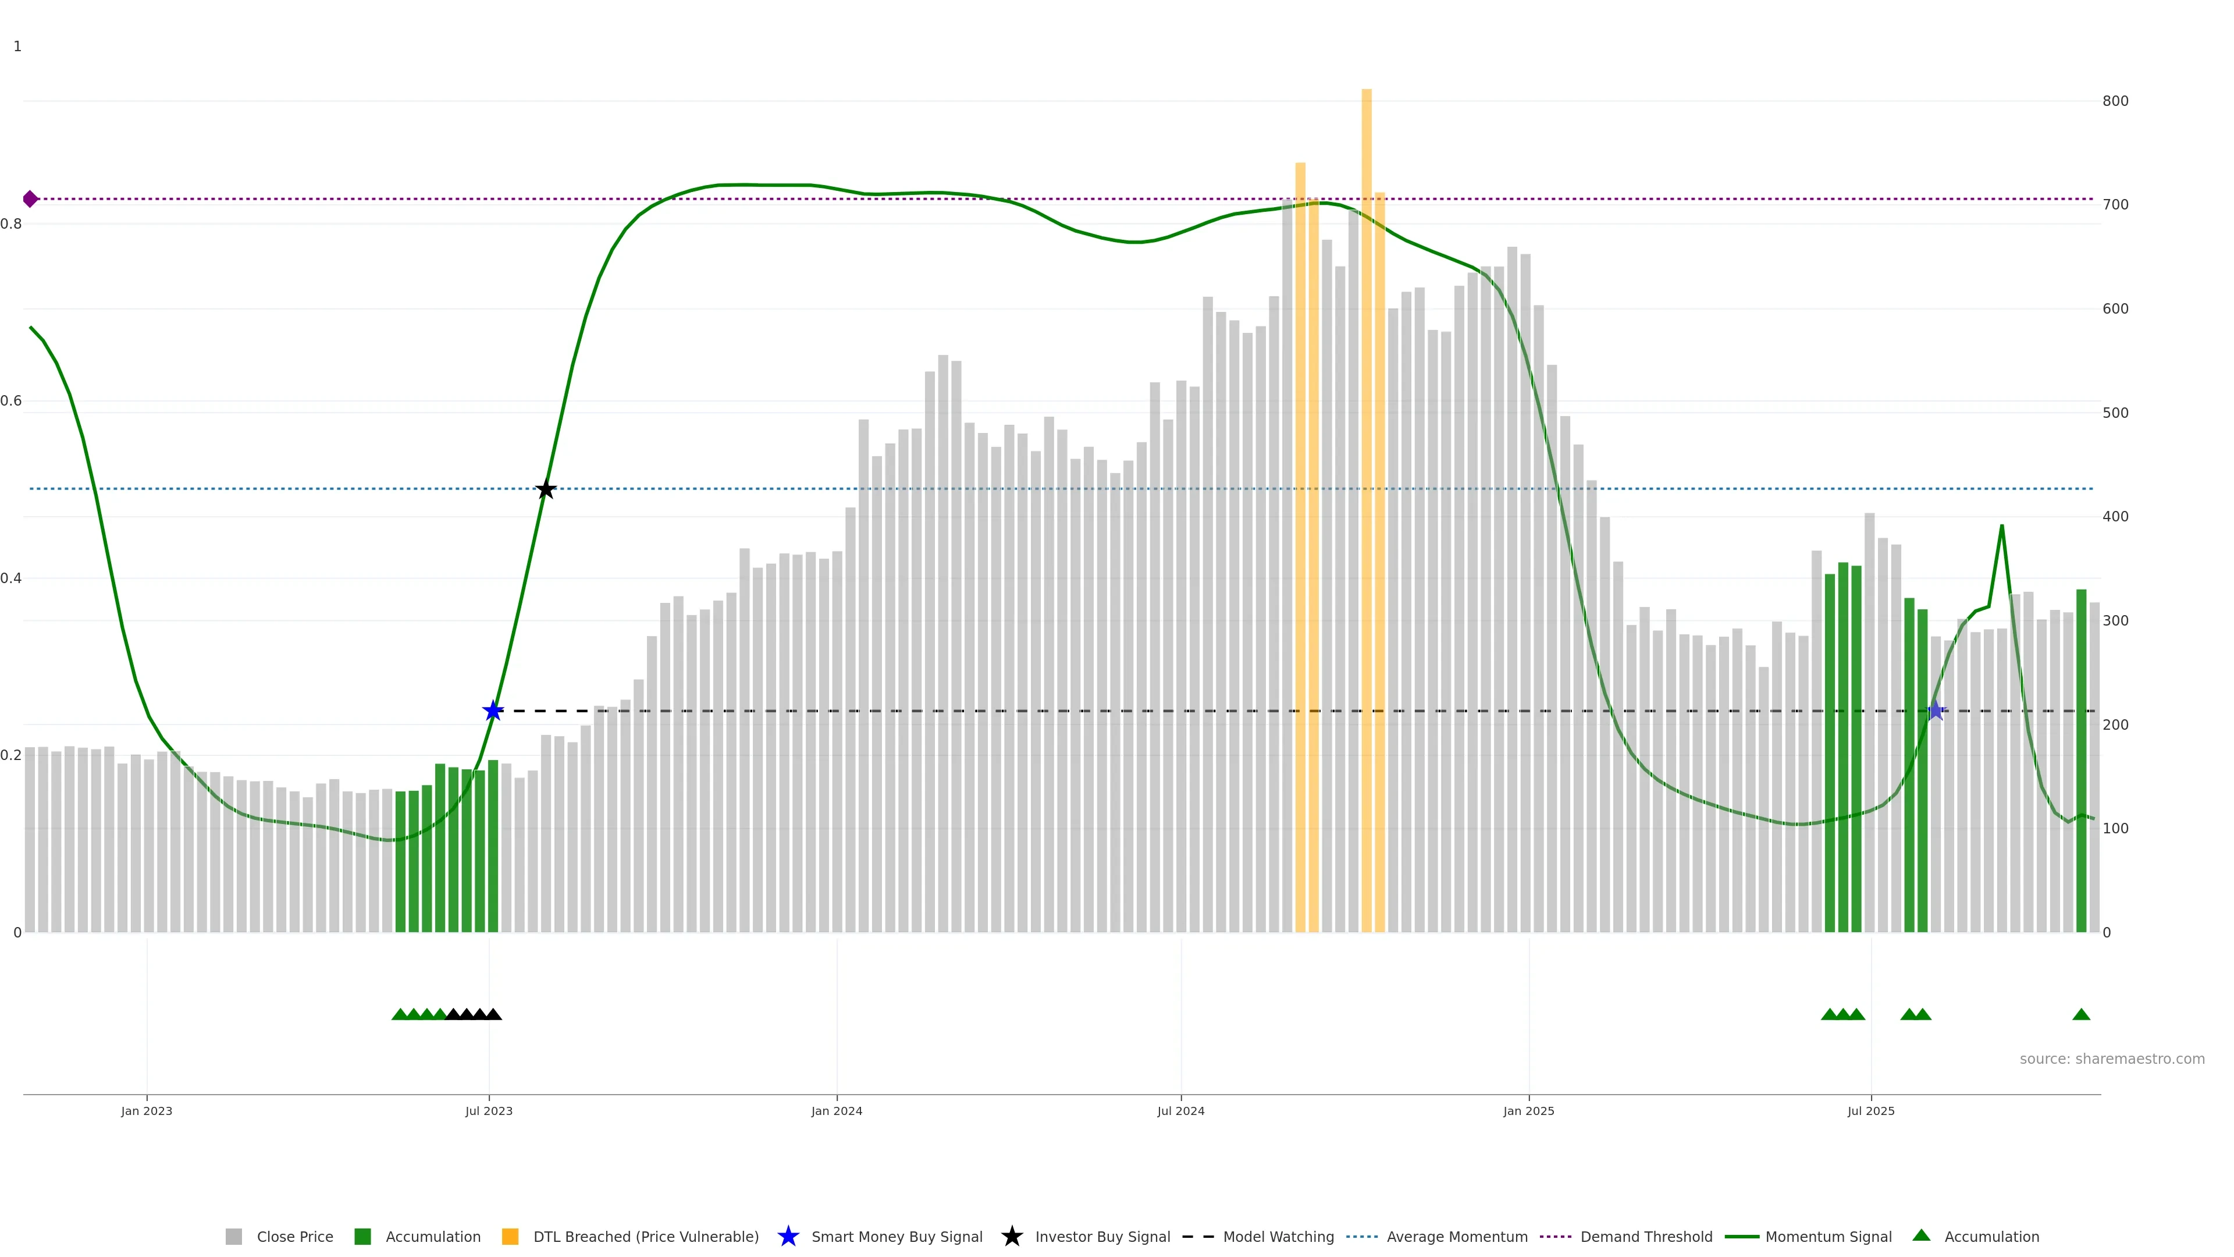Click the green Accumulation square legend swatch
This screenshot has height=1257, width=2234.
[362, 1236]
